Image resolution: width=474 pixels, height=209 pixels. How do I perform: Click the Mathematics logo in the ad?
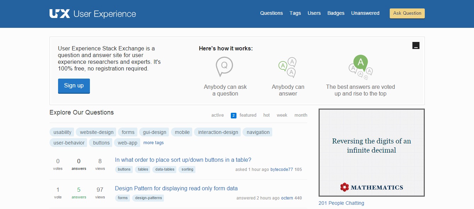click(x=372, y=187)
